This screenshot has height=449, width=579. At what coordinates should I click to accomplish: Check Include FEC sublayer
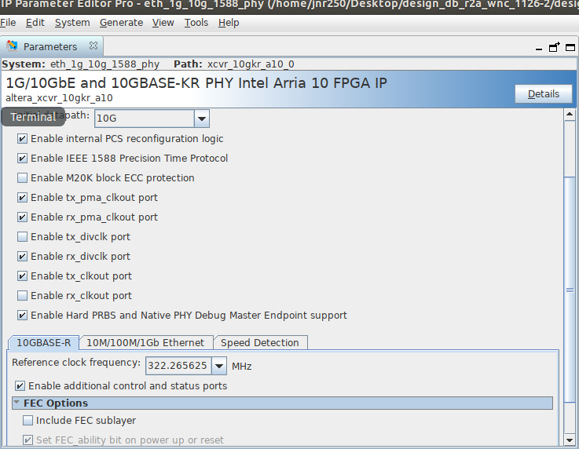(x=27, y=420)
